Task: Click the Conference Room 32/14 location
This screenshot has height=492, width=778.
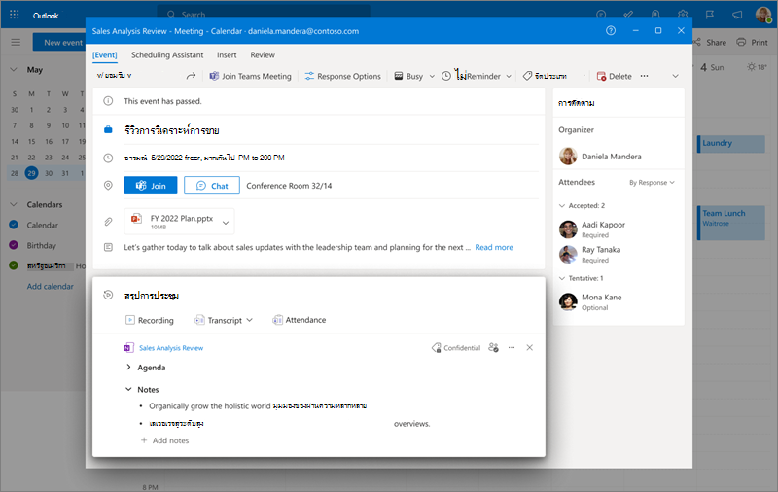Action: point(289,186)
